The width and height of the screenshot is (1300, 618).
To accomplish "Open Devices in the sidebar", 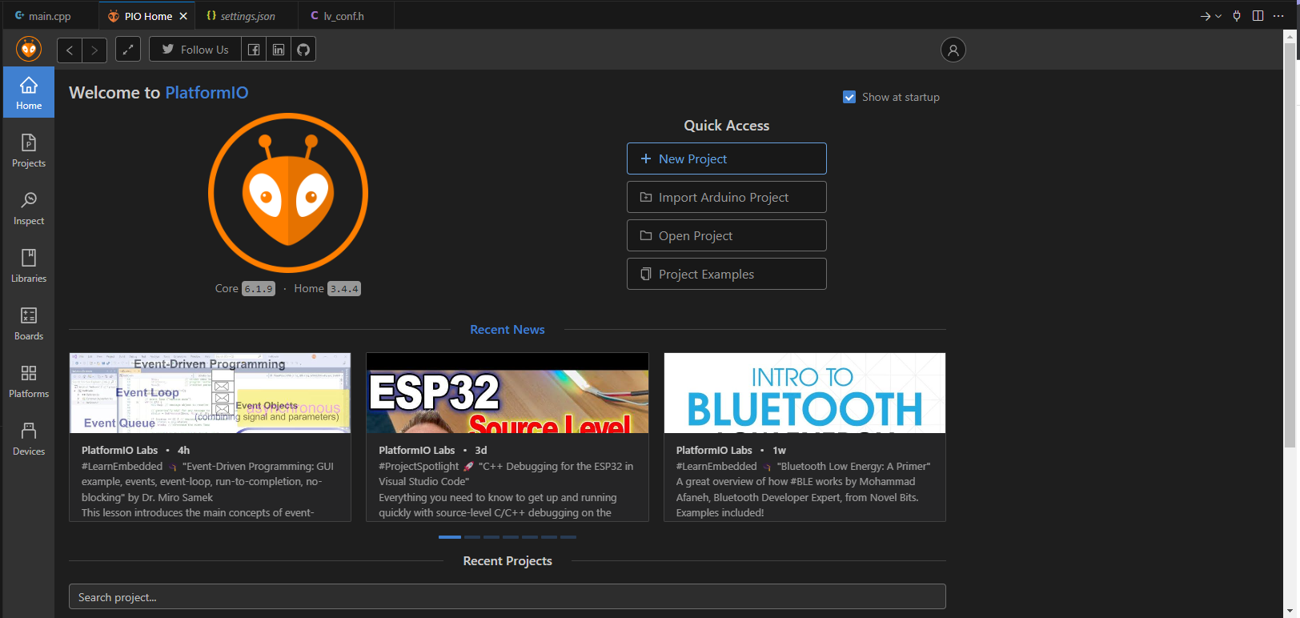I will coord(29,439).
